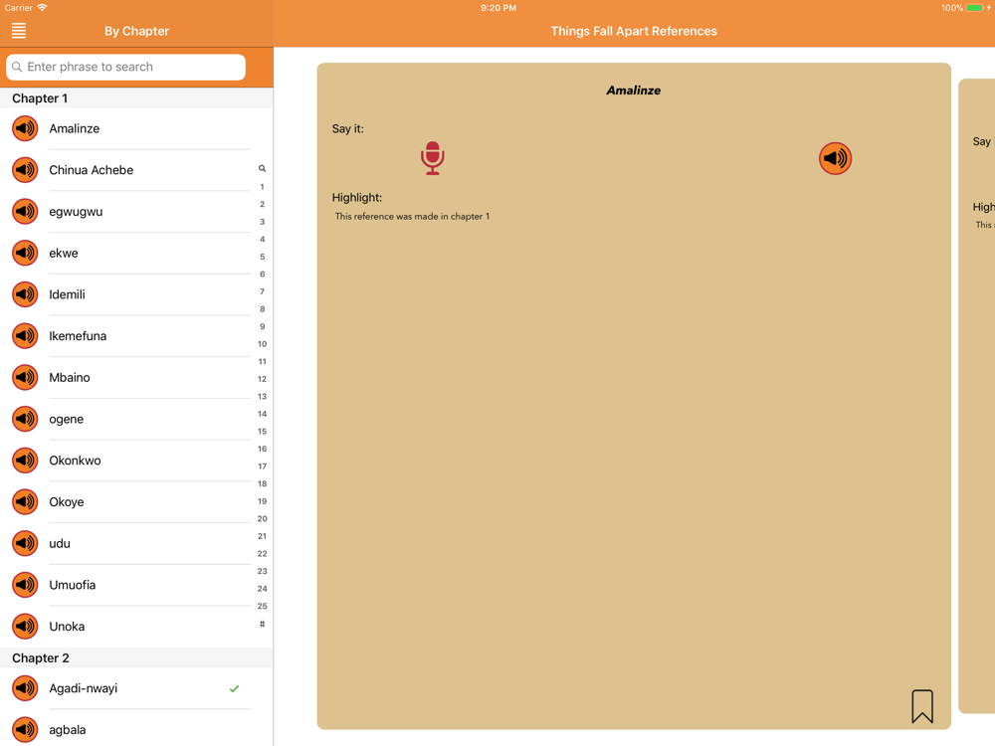Image resolution: width=995 pixels, height=746 pixels.
Task: Play audio for Agadi-nwayi
Action: pos(26,688)
